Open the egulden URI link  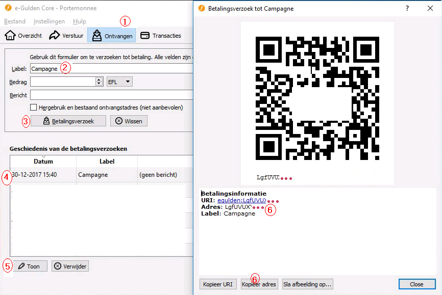[x=241, y=200]
